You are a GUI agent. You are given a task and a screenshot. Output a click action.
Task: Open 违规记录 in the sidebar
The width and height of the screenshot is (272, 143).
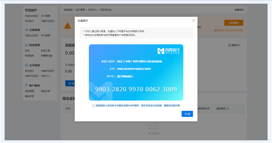45,91
